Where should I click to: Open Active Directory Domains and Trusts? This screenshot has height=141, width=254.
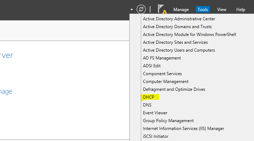(177, 27)
